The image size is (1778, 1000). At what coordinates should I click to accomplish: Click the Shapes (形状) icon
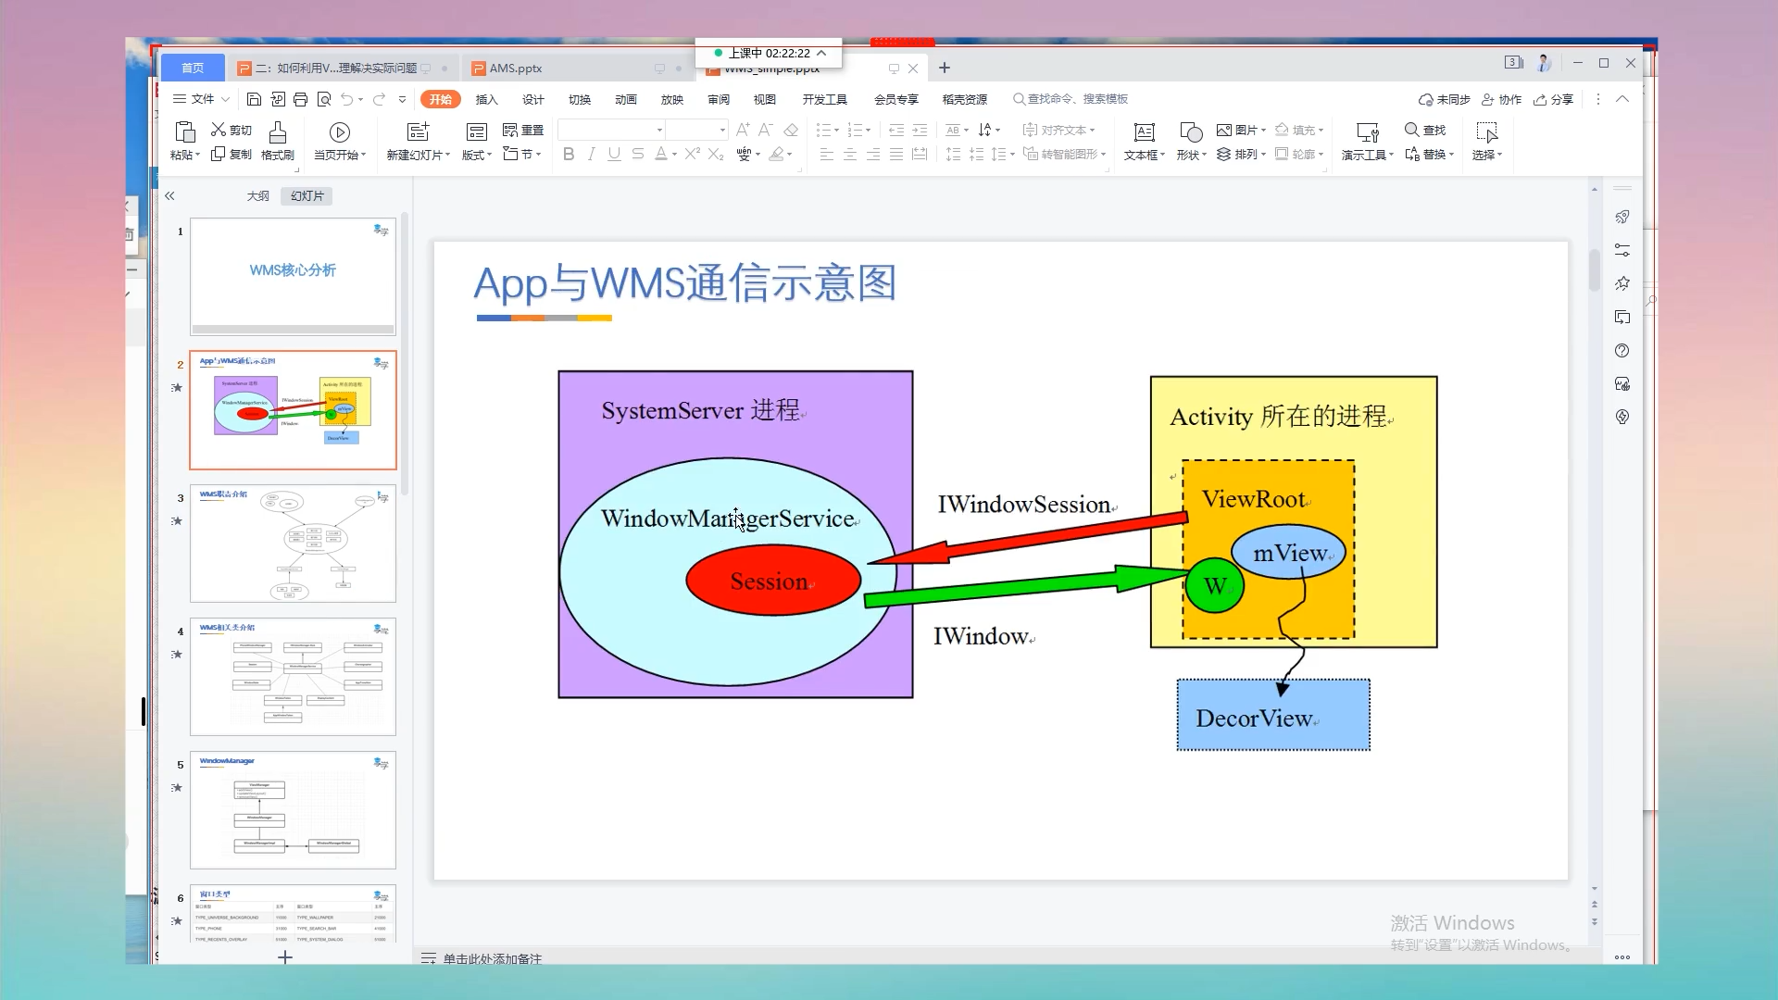click(x=1191, y=133)
